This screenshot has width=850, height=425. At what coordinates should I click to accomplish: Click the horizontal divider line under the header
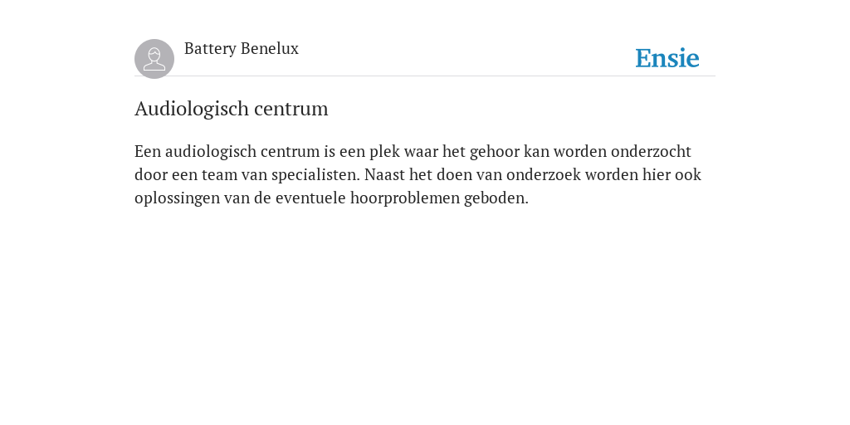(x=425, y=76)
